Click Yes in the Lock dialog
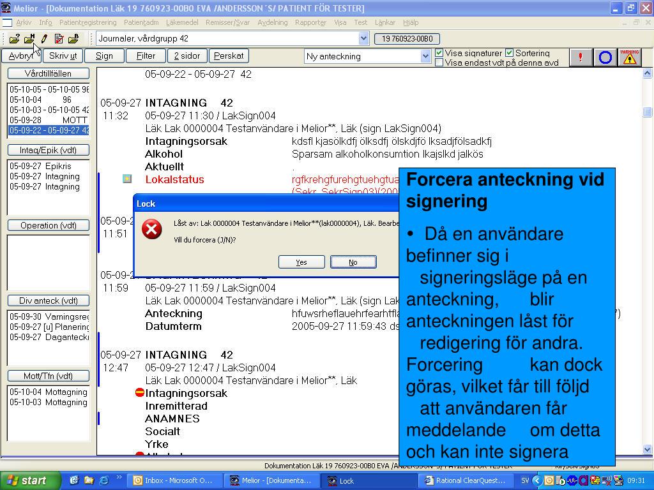The width and height of the screenshot is (654, 490). [x=301, y=262]
